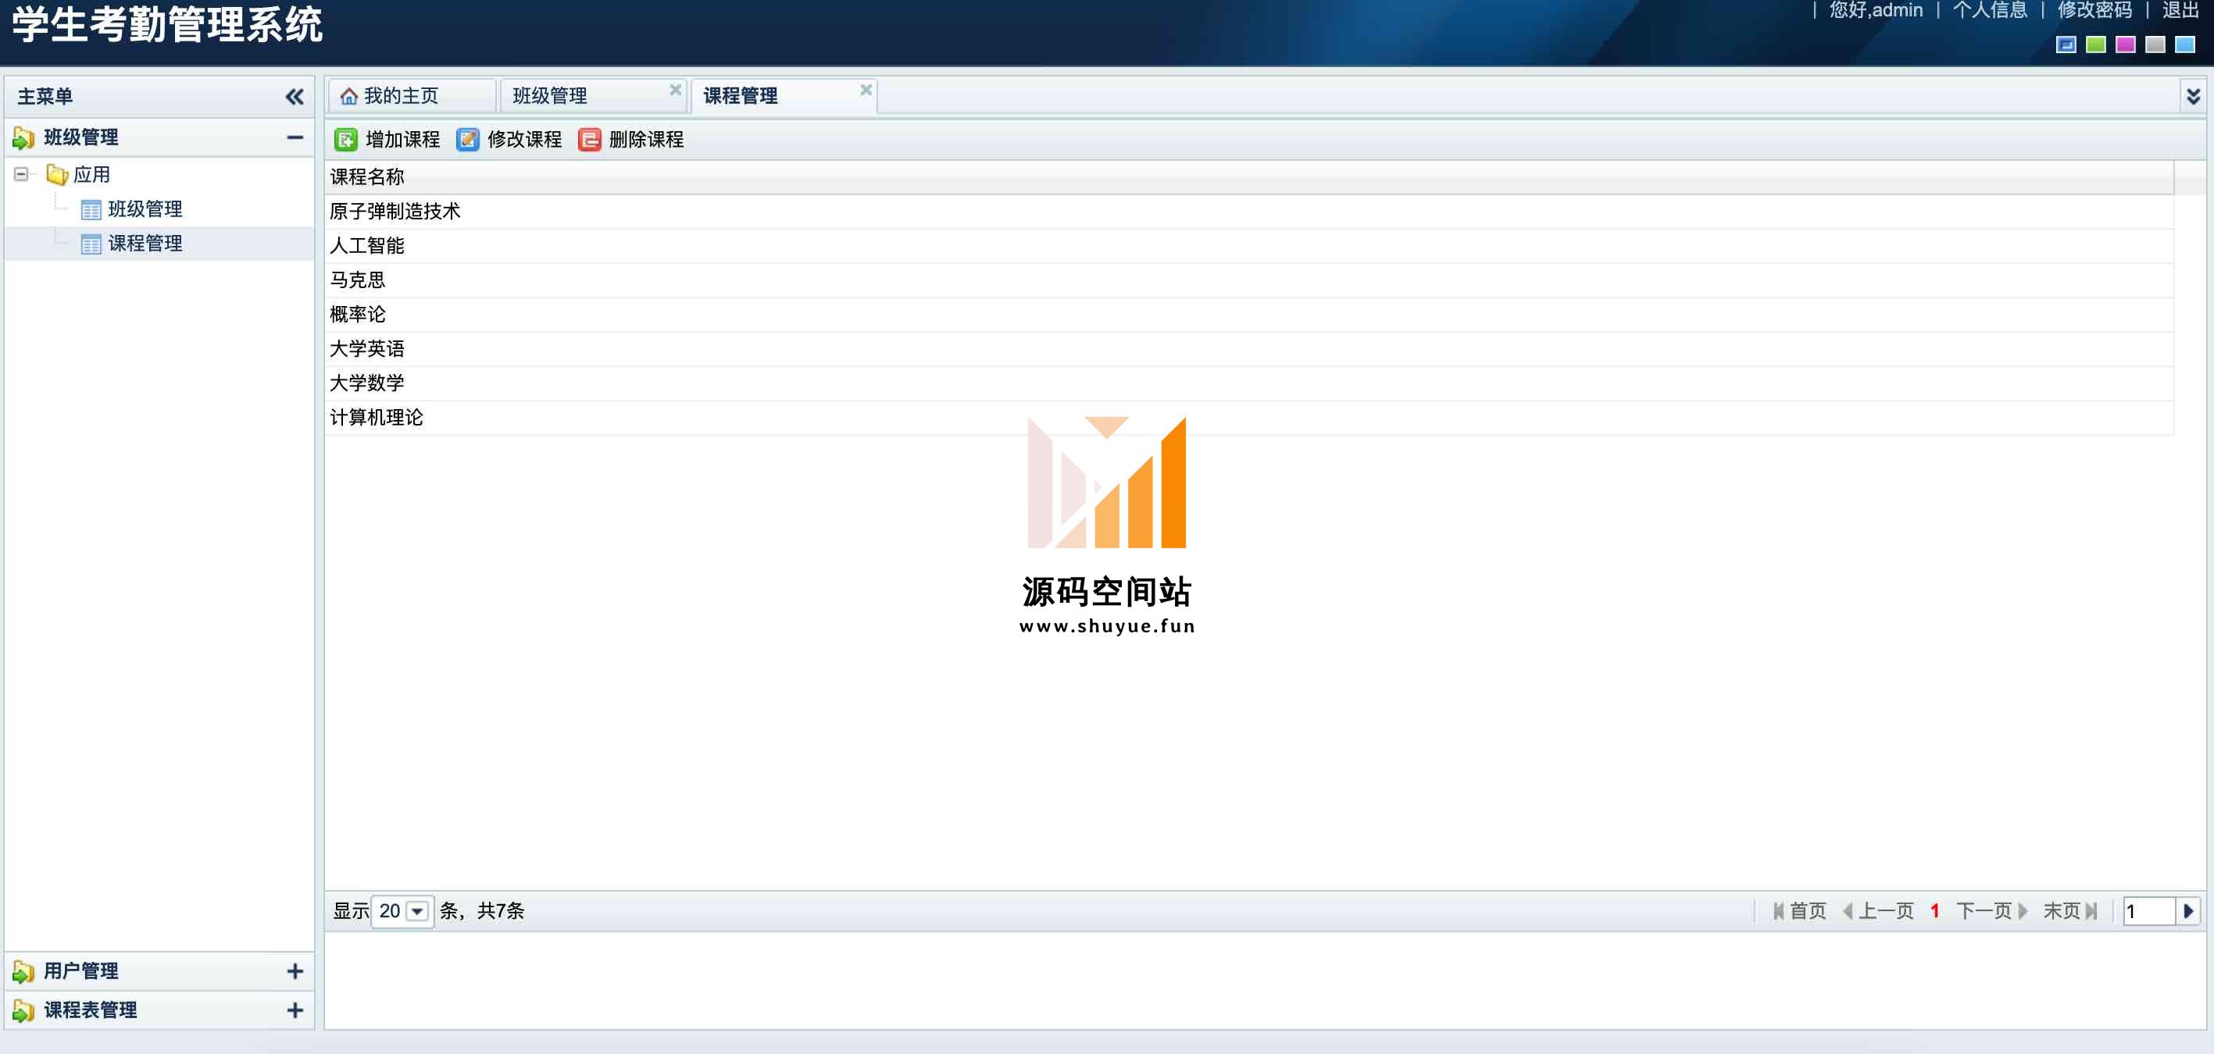Click the home icon on 我的主页 tab
The height and width of the screenshot is (1054, 2214).
(x=348, y=95)
